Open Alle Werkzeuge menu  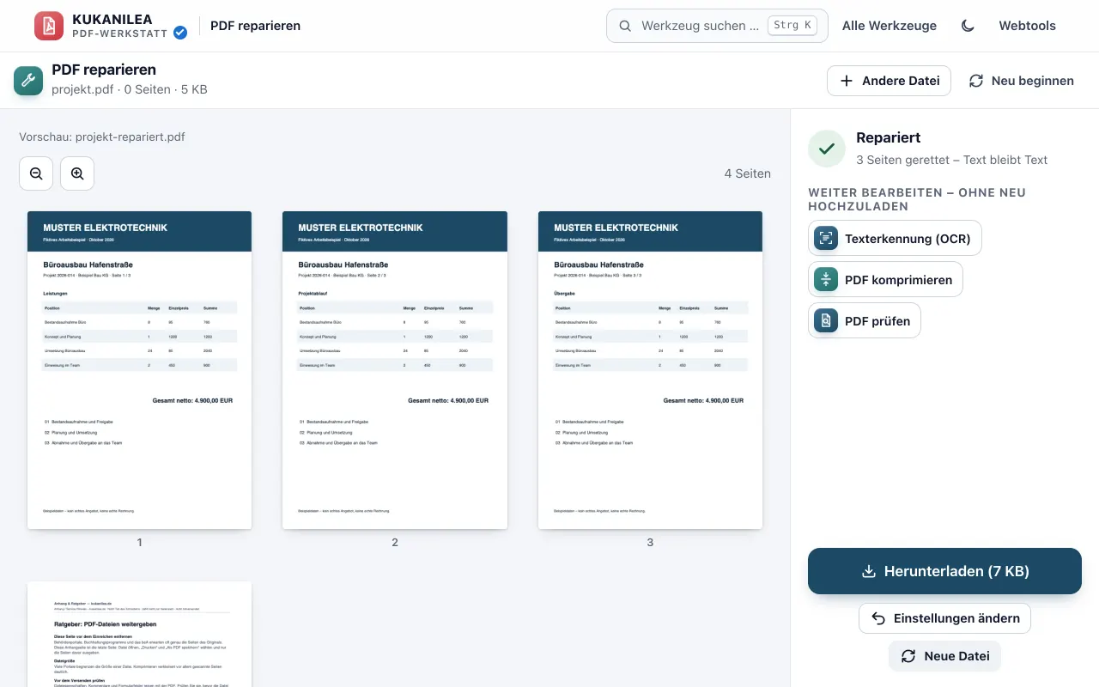point(890,26)
